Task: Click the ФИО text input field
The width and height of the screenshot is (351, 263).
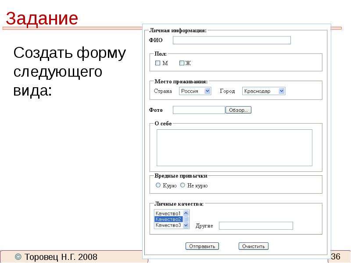Action: (232, 40)
